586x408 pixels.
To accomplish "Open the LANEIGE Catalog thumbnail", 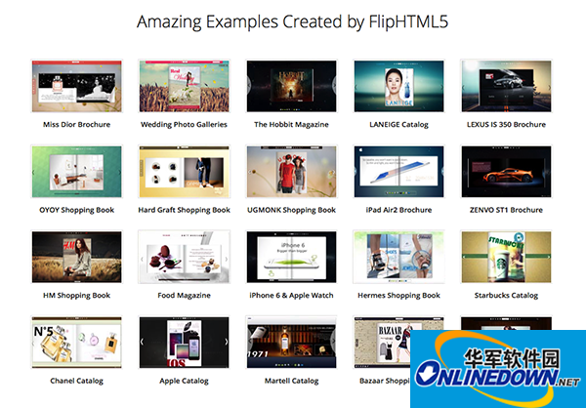I will click(x=398, y=86).
